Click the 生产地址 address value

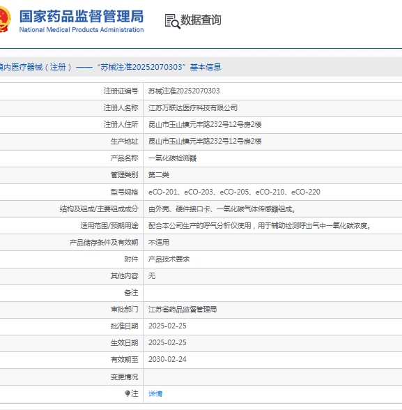pyautogui.click(x=205, y=141)
